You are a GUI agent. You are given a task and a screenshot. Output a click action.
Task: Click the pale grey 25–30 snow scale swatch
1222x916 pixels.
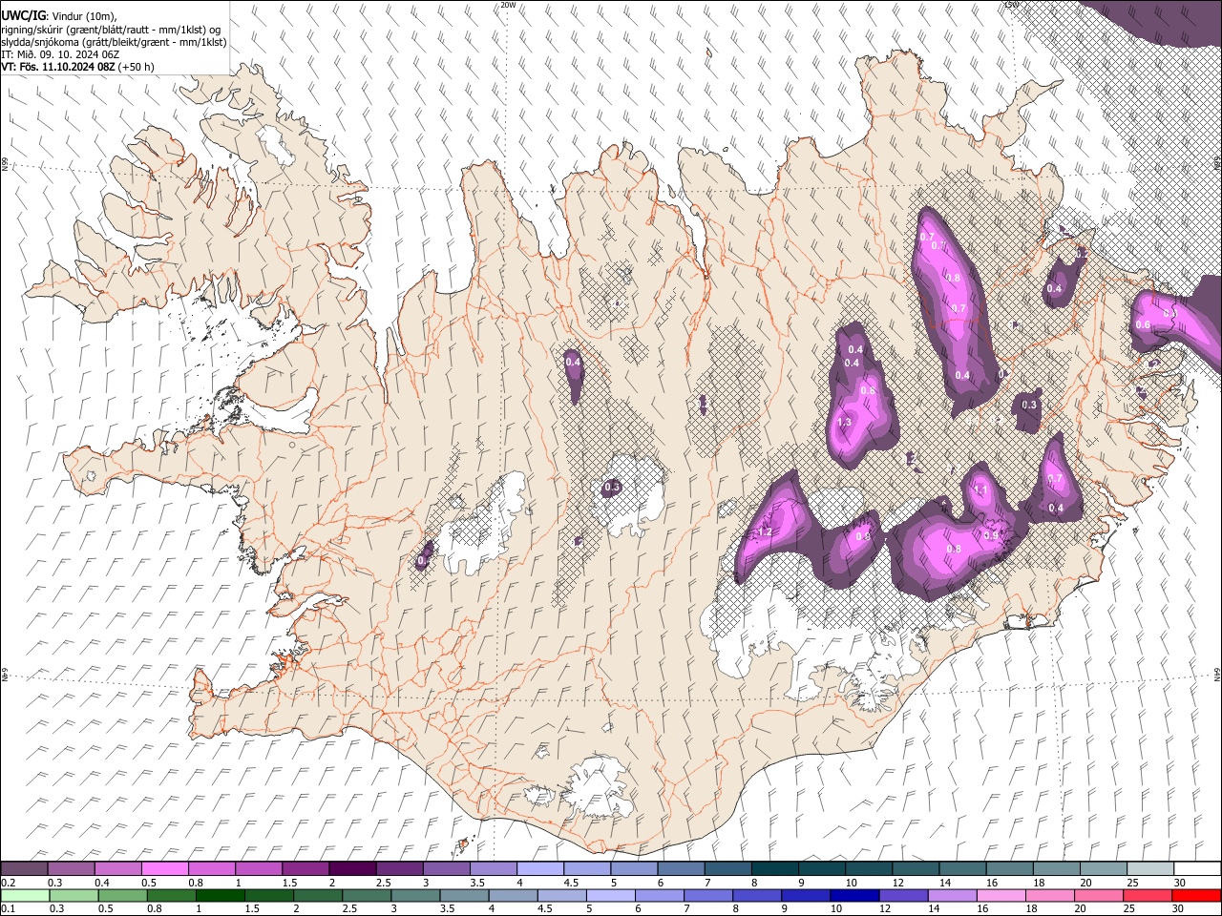coord(1150,868)
